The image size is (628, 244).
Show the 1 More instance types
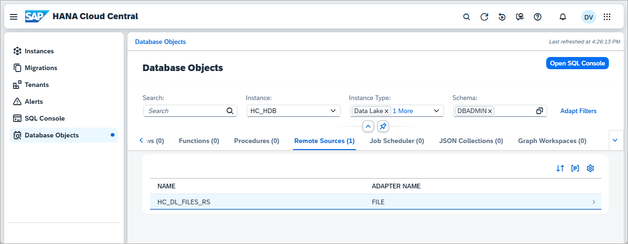(x=403, y=111)
